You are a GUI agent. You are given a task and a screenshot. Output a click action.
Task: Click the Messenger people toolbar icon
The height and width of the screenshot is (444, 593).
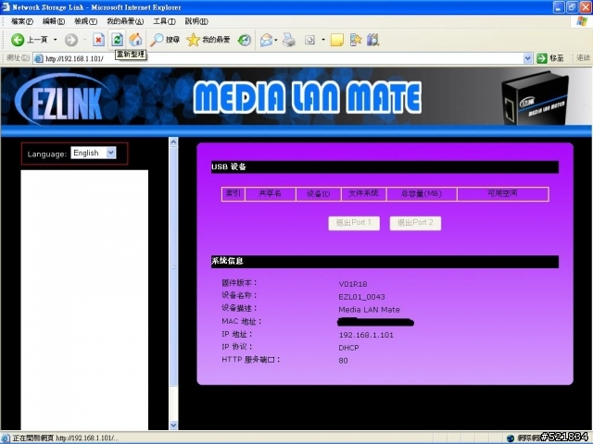click(356, 40)
